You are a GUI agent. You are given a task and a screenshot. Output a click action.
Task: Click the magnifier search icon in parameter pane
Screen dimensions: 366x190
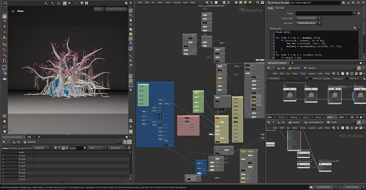pos(353,2)
